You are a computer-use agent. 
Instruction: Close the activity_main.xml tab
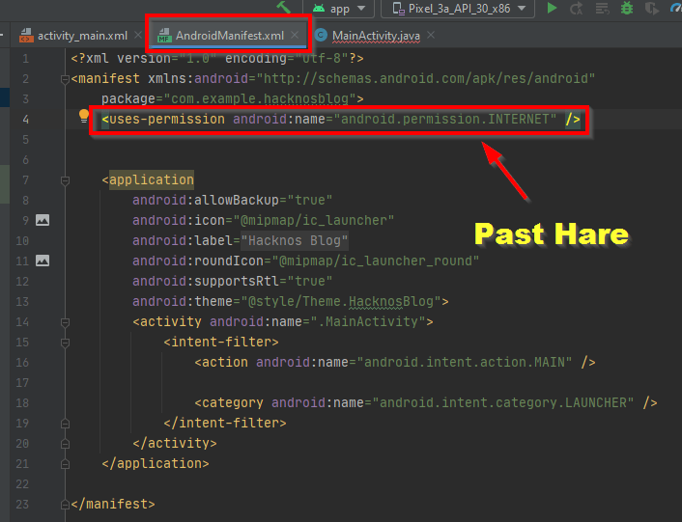138,35
